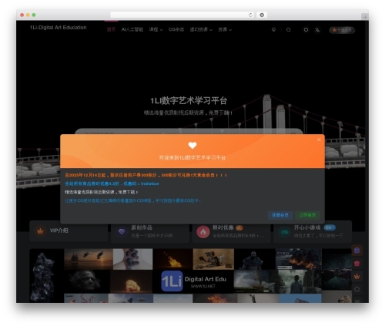Click the 原创作品 diamond icon
The height and width of the screenshot is (326, 385).
point(122,231)
